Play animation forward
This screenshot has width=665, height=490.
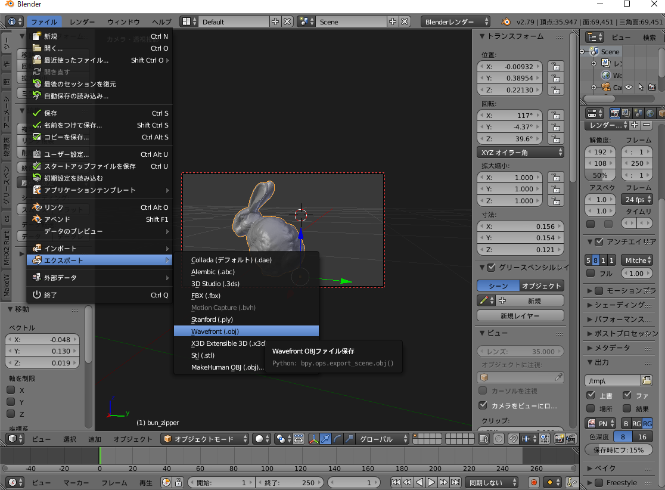431,482
